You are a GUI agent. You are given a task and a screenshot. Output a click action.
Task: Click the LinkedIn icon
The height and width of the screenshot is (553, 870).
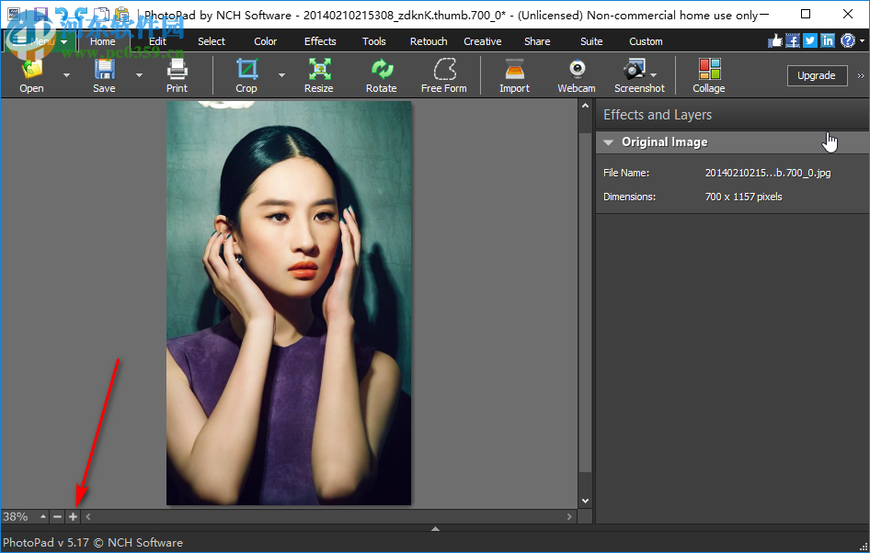click(827, 39)
